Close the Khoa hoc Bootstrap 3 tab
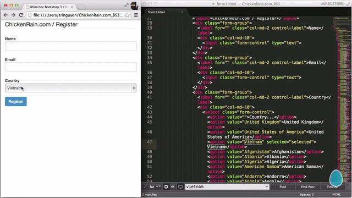The height and width of the screenshot is (198, 352). 72,7
